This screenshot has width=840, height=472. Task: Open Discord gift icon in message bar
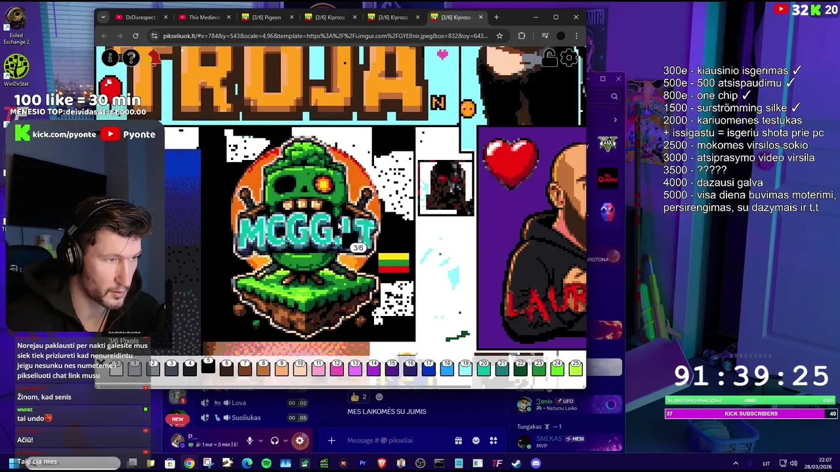(458, 441)
